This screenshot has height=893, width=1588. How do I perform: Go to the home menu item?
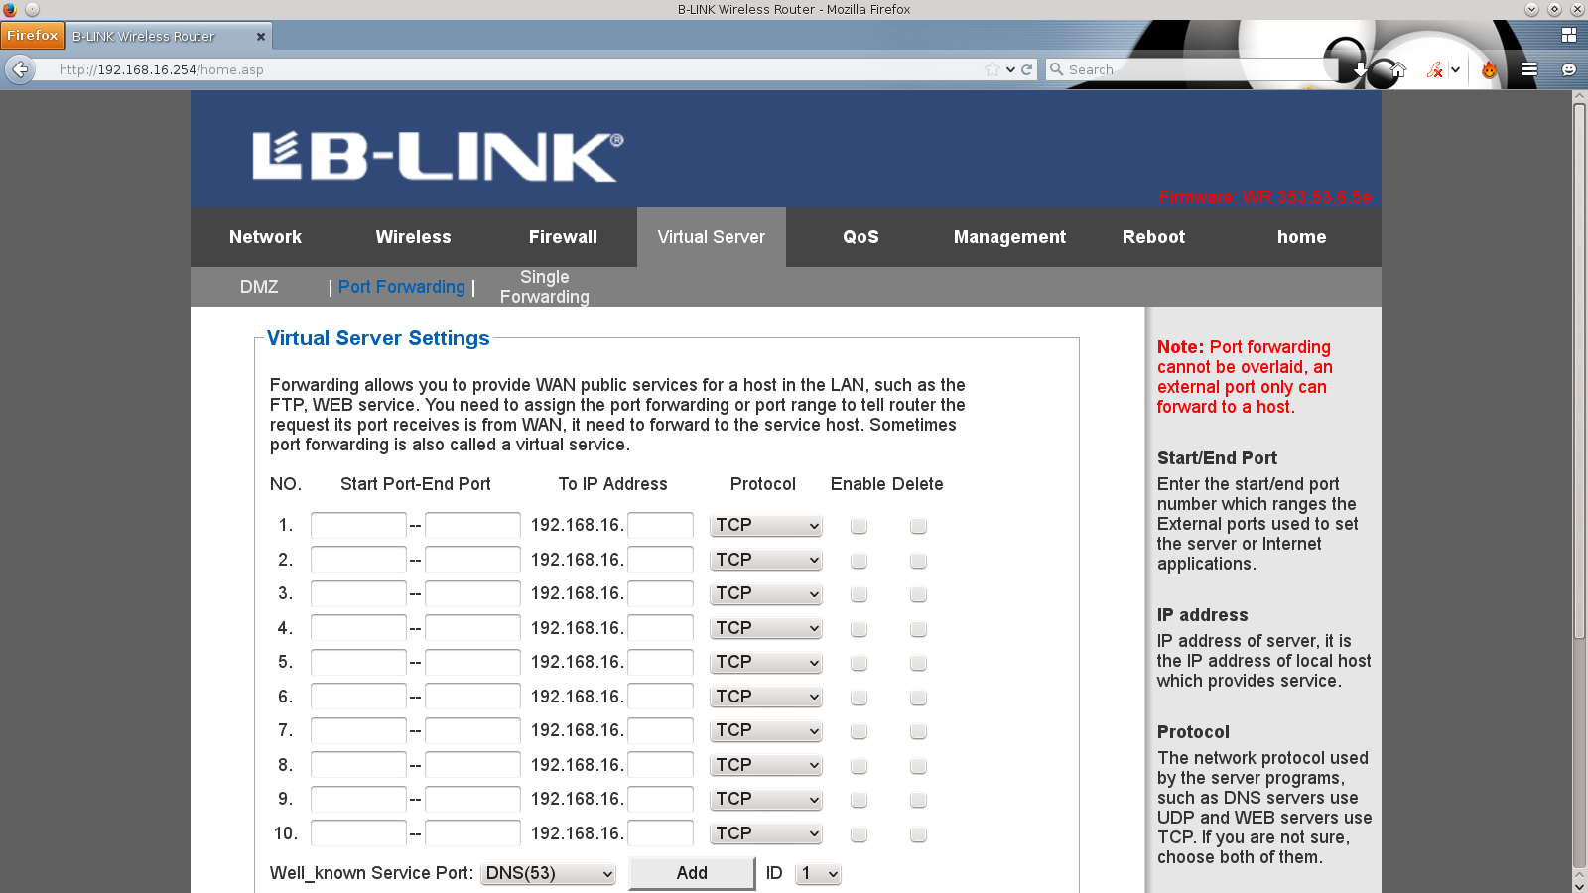[x=1301, y=237]
